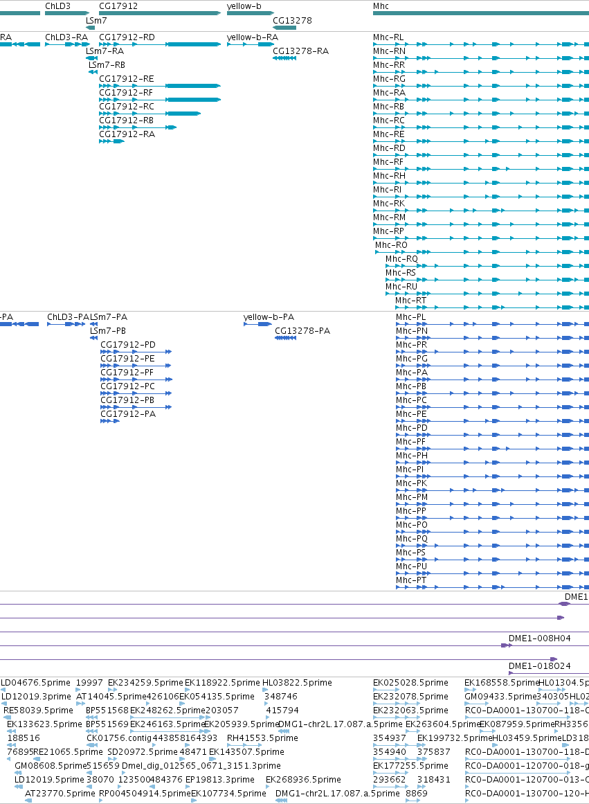The image size is (589, 804).
Task: Click the DME1-018024 feature label
Action: (539, 666)
